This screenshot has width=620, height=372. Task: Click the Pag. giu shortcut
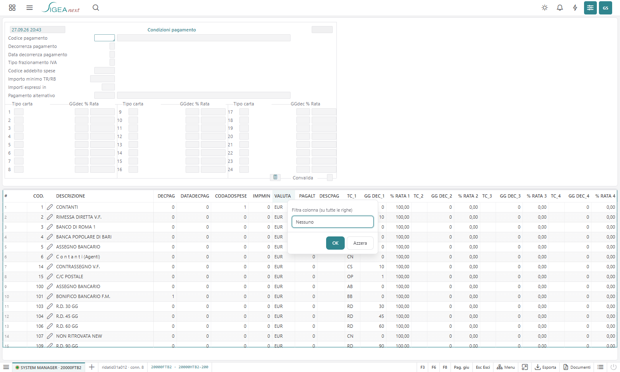point(461,367)
